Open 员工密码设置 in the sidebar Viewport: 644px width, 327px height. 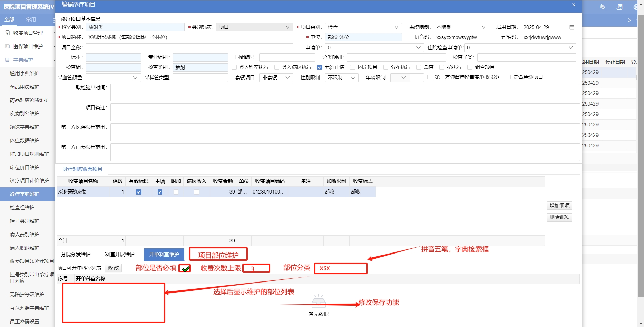(25, 322)
